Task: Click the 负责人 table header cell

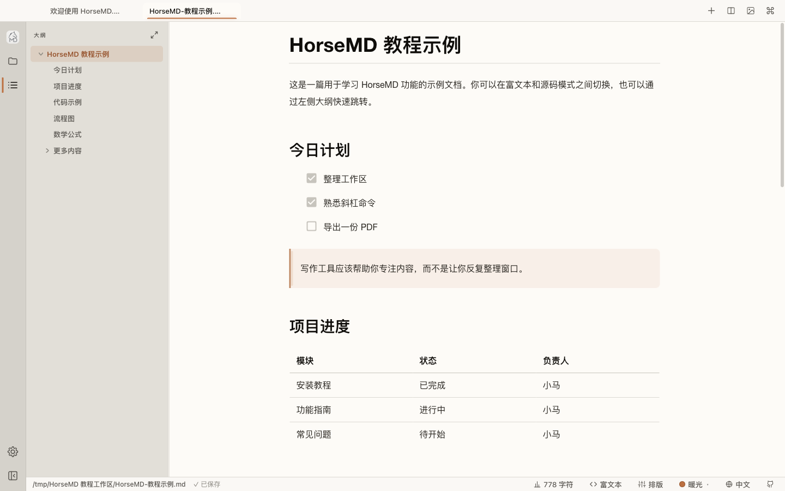Action: point(597,361)
